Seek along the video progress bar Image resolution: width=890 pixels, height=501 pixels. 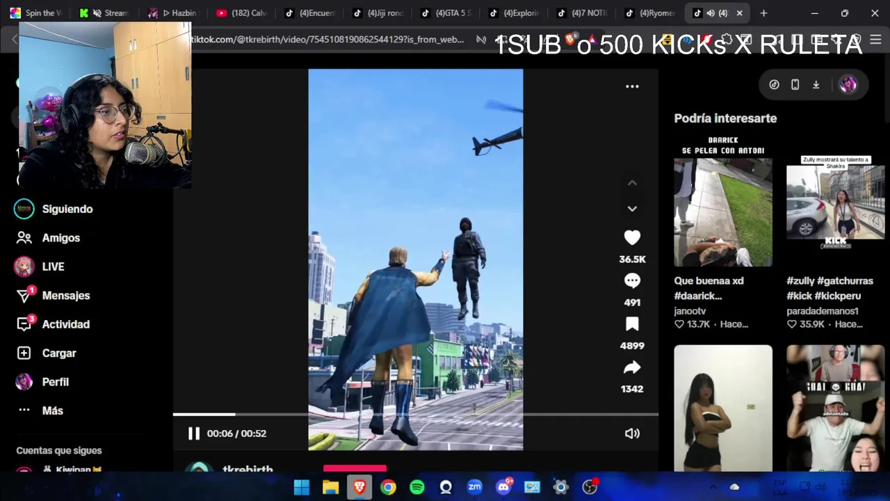[x=416, y=414]
